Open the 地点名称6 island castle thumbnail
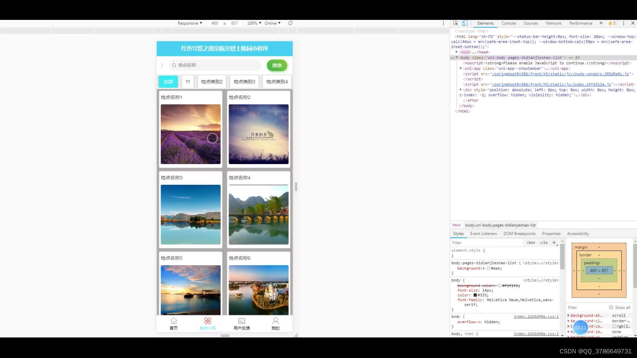This screenshot has height=358, width=637. [x=258, y=290]
